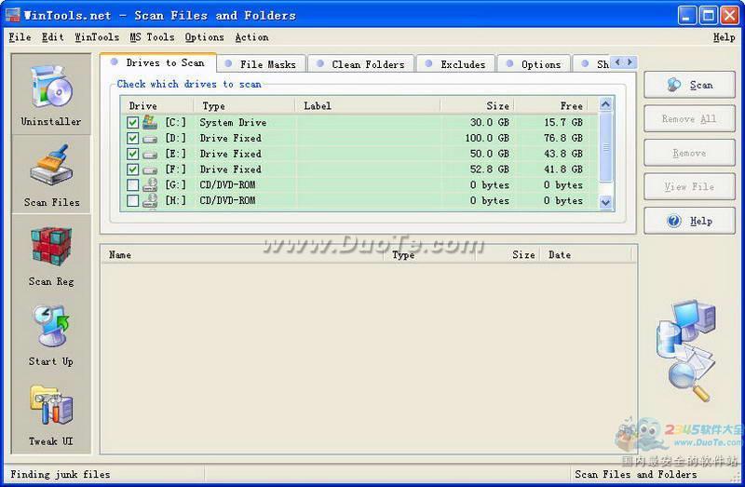Open the Edit menu
This screenshot has height=487, width=745.
(53, 37)
